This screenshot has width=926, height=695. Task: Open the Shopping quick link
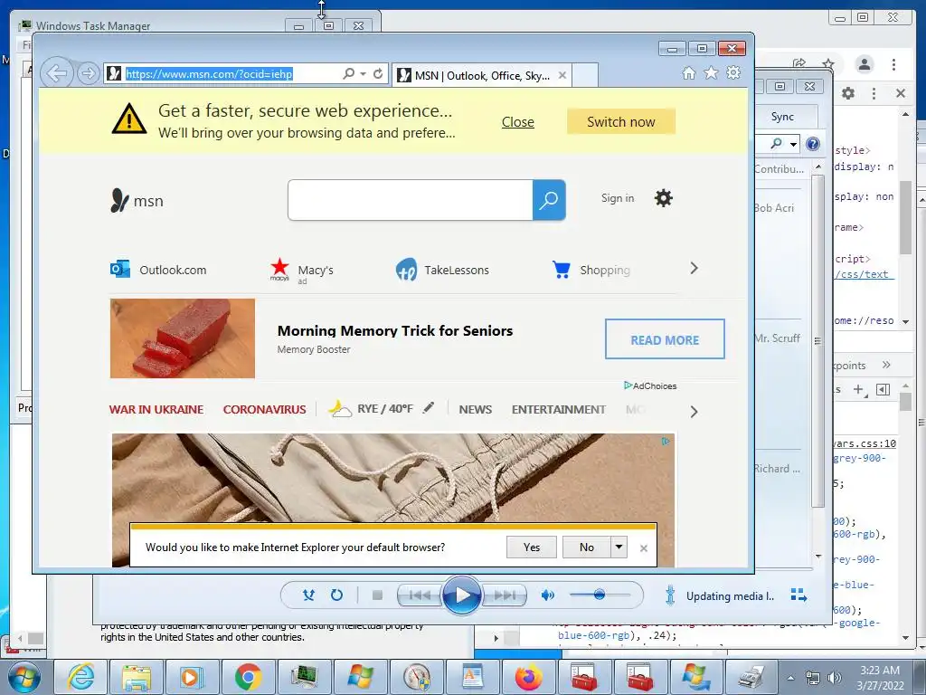591,270
